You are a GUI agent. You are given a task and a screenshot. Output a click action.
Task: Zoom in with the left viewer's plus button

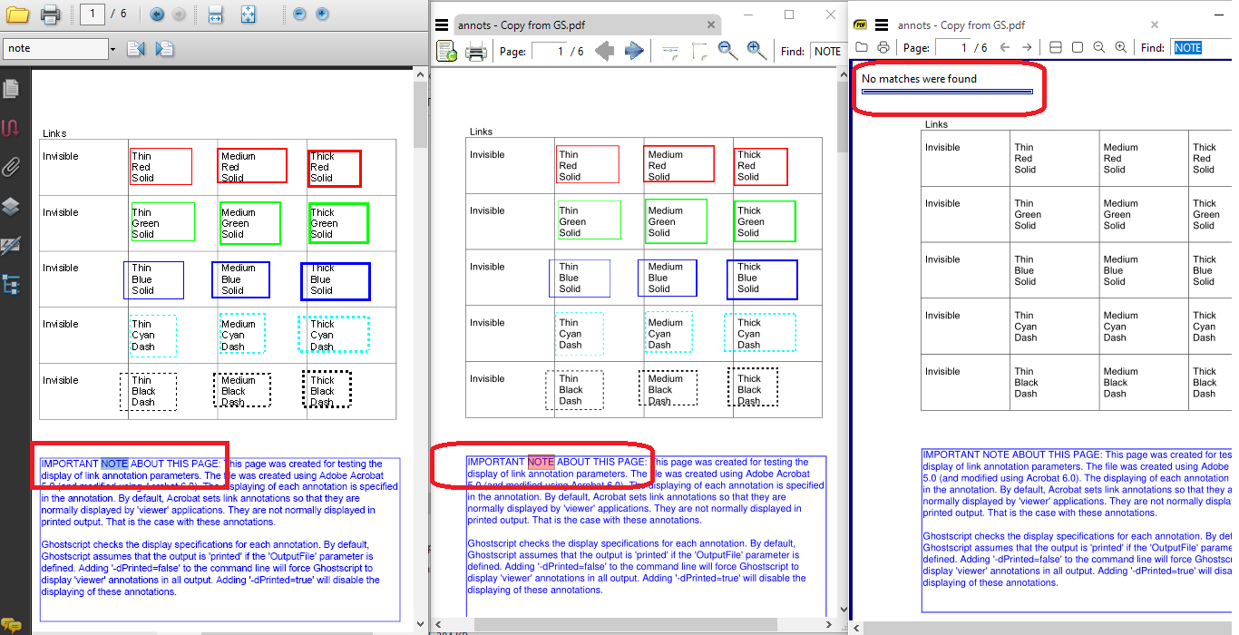322,15
